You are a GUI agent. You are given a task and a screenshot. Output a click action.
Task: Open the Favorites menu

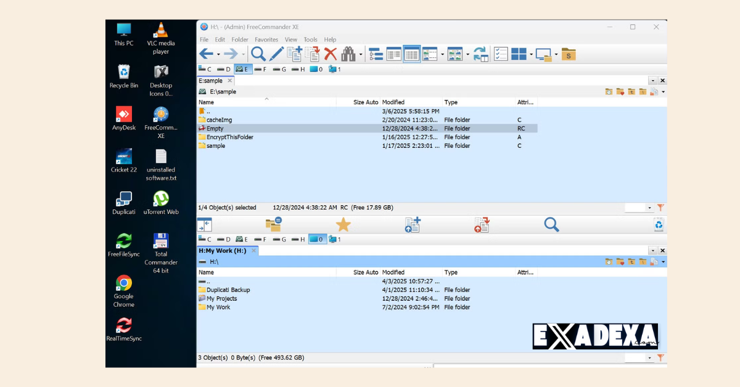266,39
